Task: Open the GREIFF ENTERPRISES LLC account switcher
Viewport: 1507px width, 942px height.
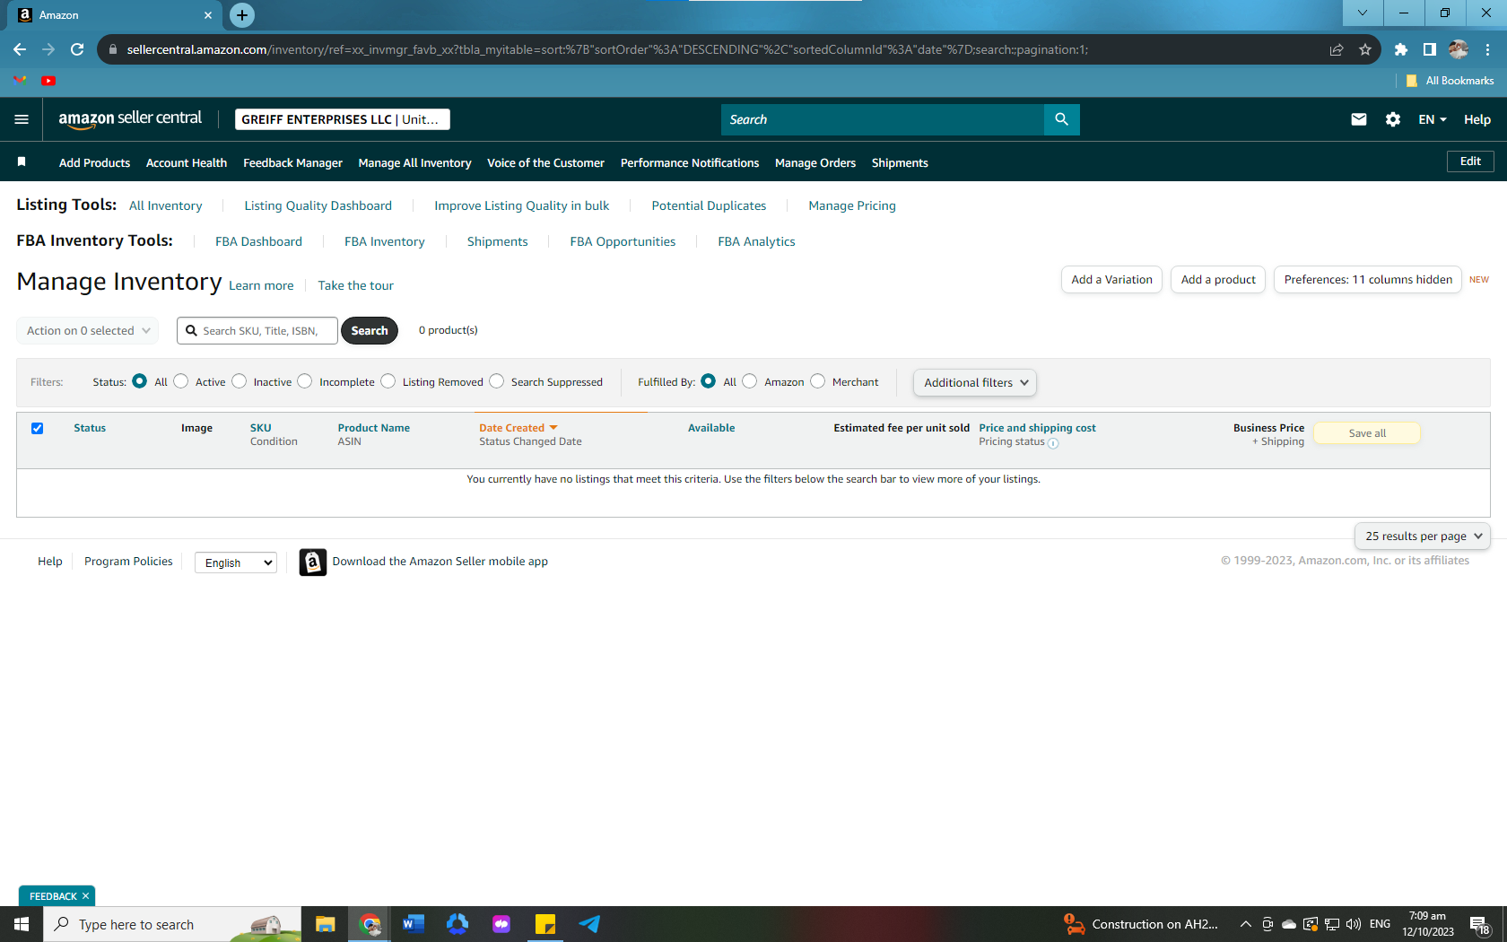Action: click(343, 119)
